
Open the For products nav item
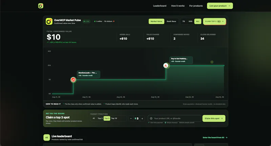[x=196, y=6]
